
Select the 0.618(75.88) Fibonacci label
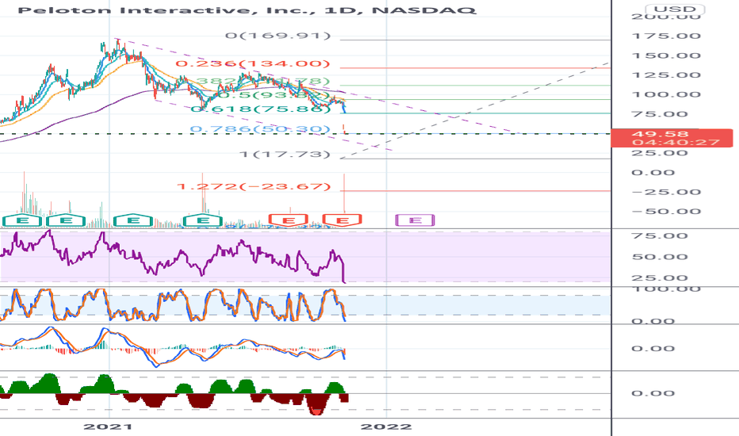(260, 109)
